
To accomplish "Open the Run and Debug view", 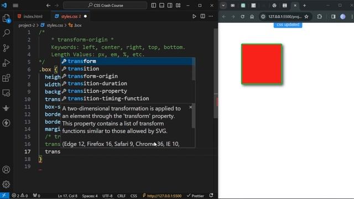I will pos(6,63).
